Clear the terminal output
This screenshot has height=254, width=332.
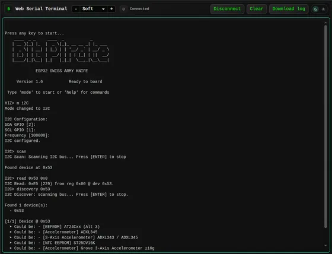pyautogui.click(x=256, y=9)
